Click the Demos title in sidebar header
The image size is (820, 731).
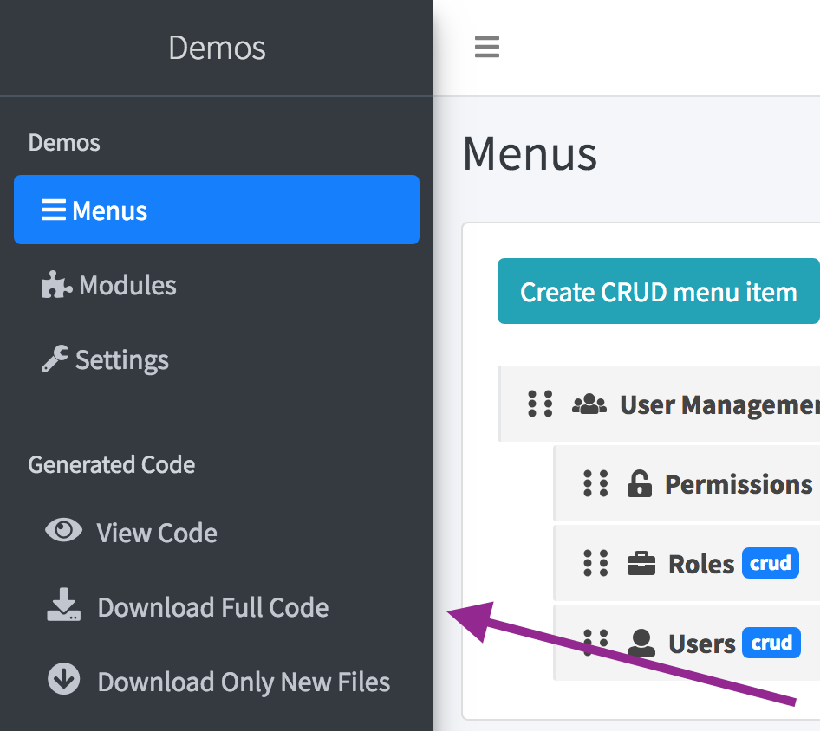[217, 48]
